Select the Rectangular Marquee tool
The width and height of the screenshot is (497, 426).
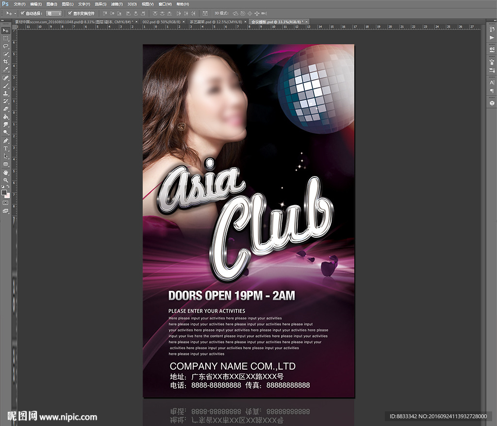[x=6, y=38]
